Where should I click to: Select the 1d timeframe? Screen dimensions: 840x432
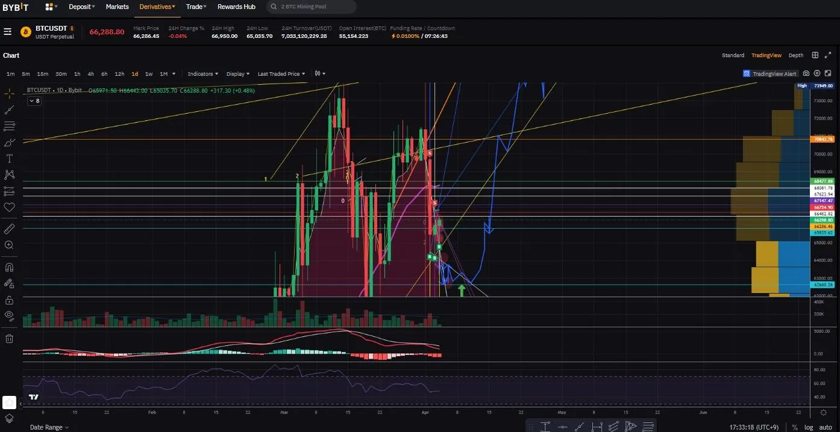coord(134,74)
